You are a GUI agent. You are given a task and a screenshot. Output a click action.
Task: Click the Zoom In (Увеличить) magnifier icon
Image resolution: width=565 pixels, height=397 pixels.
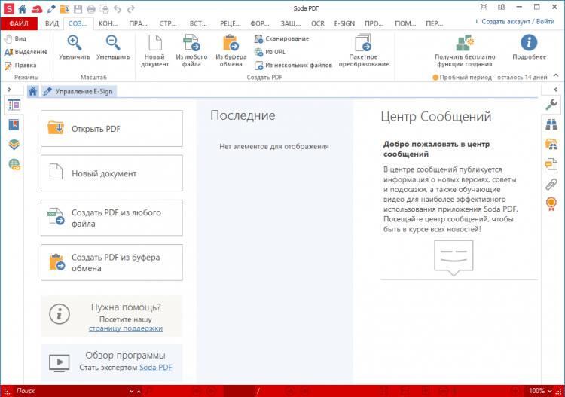point(75,44)
